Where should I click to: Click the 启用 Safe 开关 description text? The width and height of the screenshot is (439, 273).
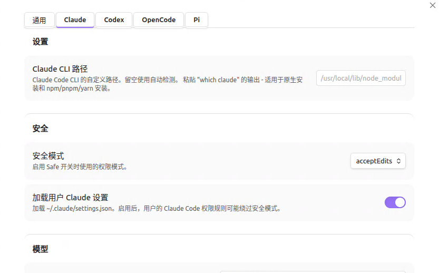(80, 167)
